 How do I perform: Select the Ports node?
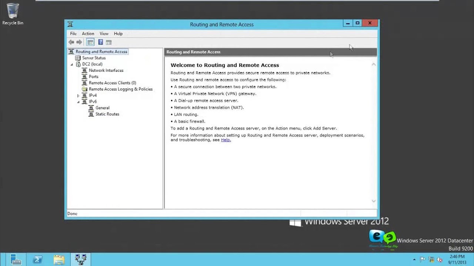coord(93,76)
